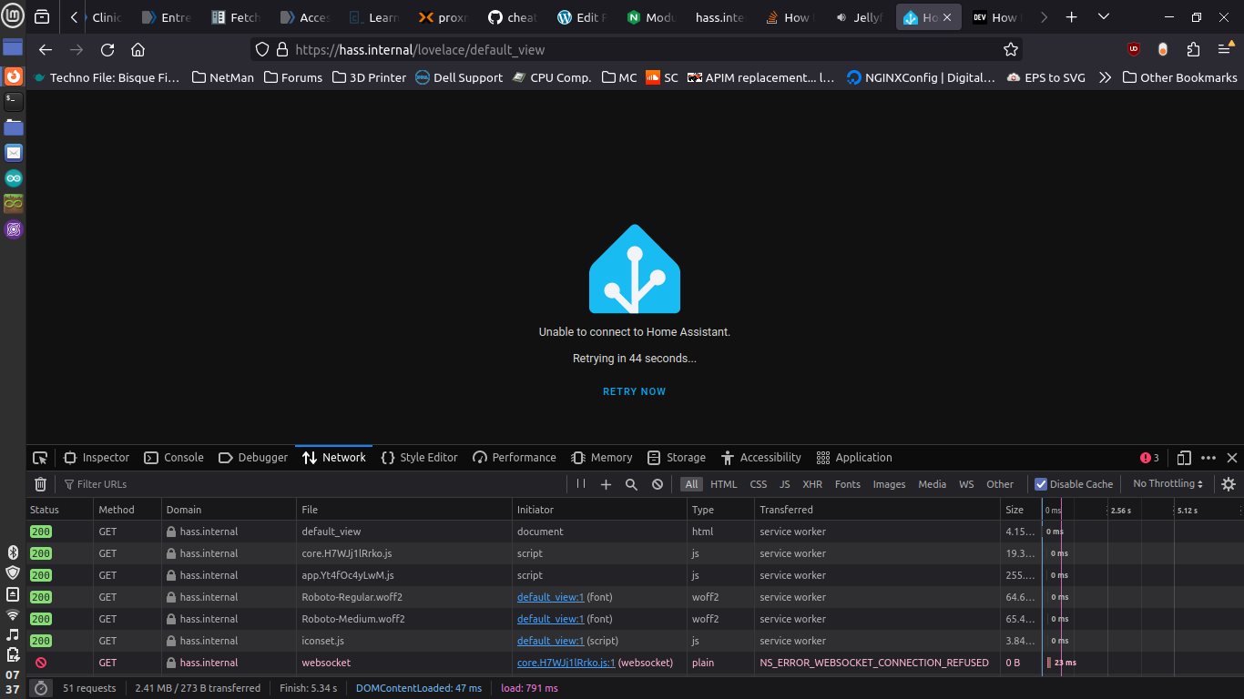Switch to Inspector tab
The image size is (1244, 699).
coord(97,458)
